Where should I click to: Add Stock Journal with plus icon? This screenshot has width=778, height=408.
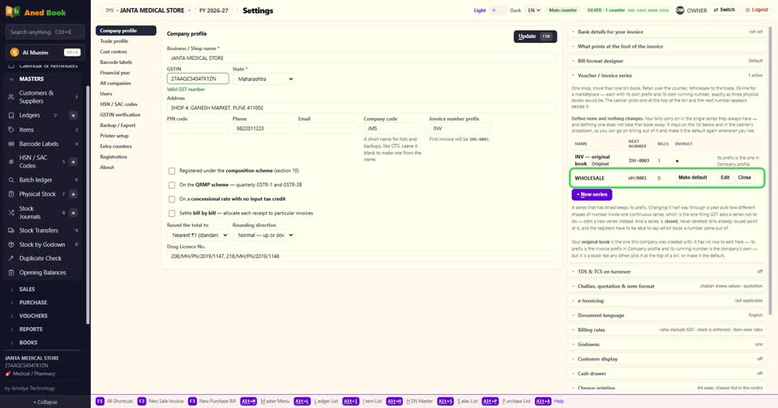73,212
